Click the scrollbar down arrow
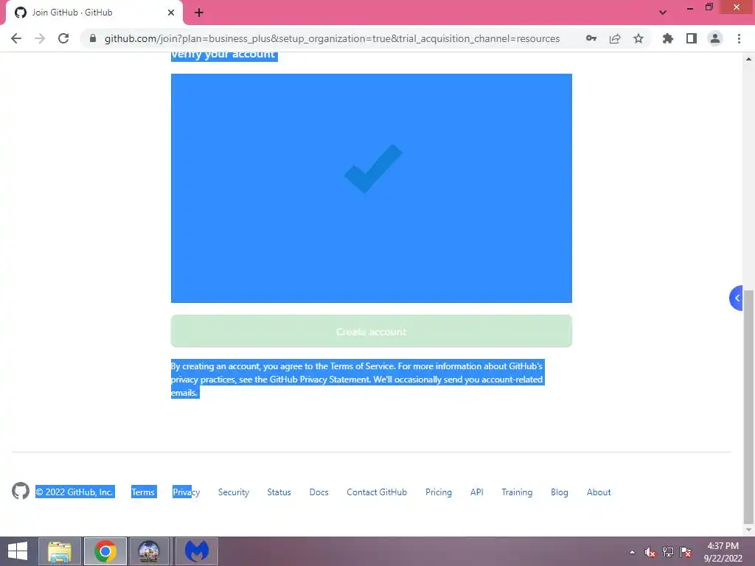The height and width of the screenshot is (566, 755). pyautogui.click(x=749, y=530)
